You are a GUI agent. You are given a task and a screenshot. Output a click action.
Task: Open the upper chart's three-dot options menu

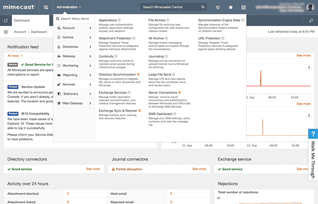point(309,68)
